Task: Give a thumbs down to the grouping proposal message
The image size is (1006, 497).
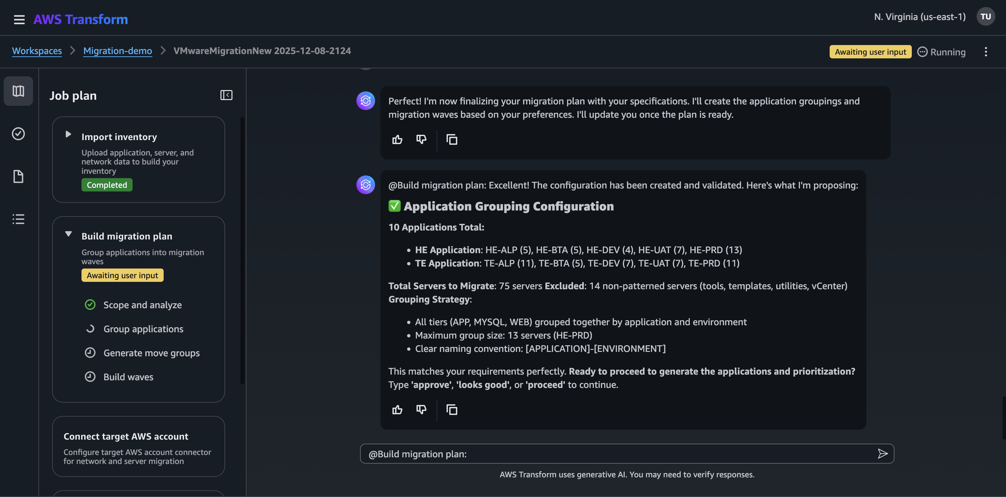Action: (x=421, y=410)
